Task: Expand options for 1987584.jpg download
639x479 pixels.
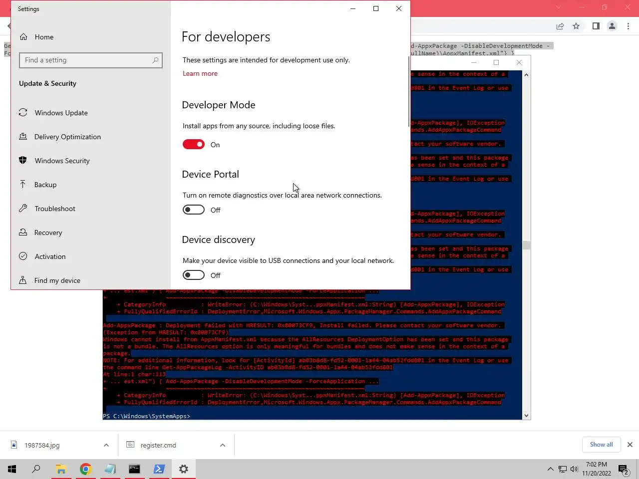Action: [x=106, y=445]
